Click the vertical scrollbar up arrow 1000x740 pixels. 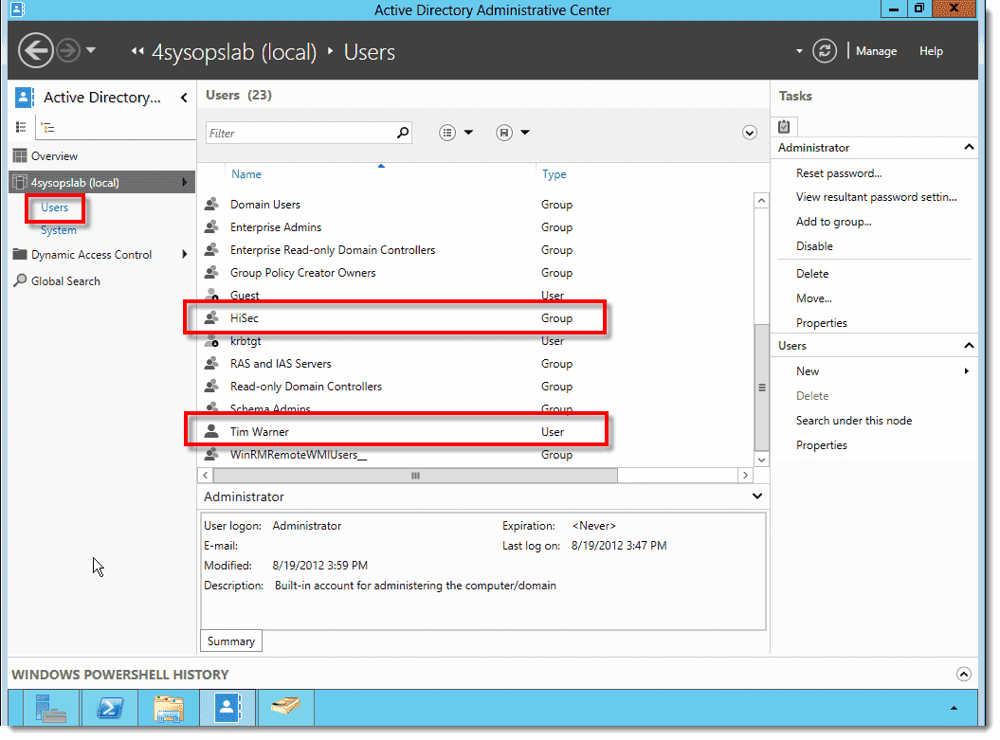pos(761,200)
